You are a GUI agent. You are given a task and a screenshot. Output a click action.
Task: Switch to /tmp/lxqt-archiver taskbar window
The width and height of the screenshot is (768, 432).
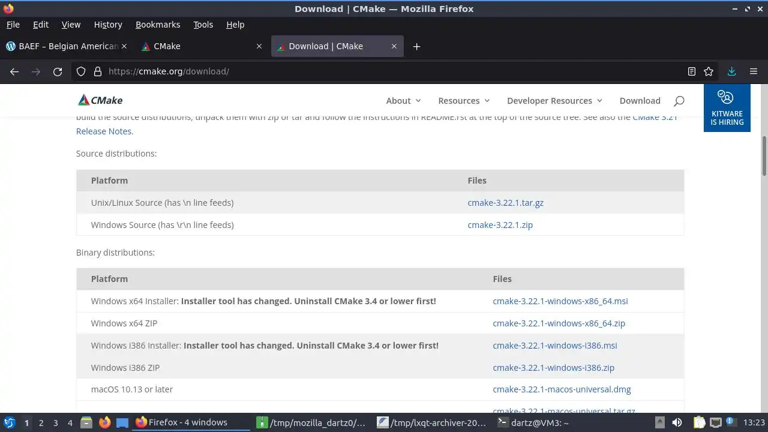(433, 422)
